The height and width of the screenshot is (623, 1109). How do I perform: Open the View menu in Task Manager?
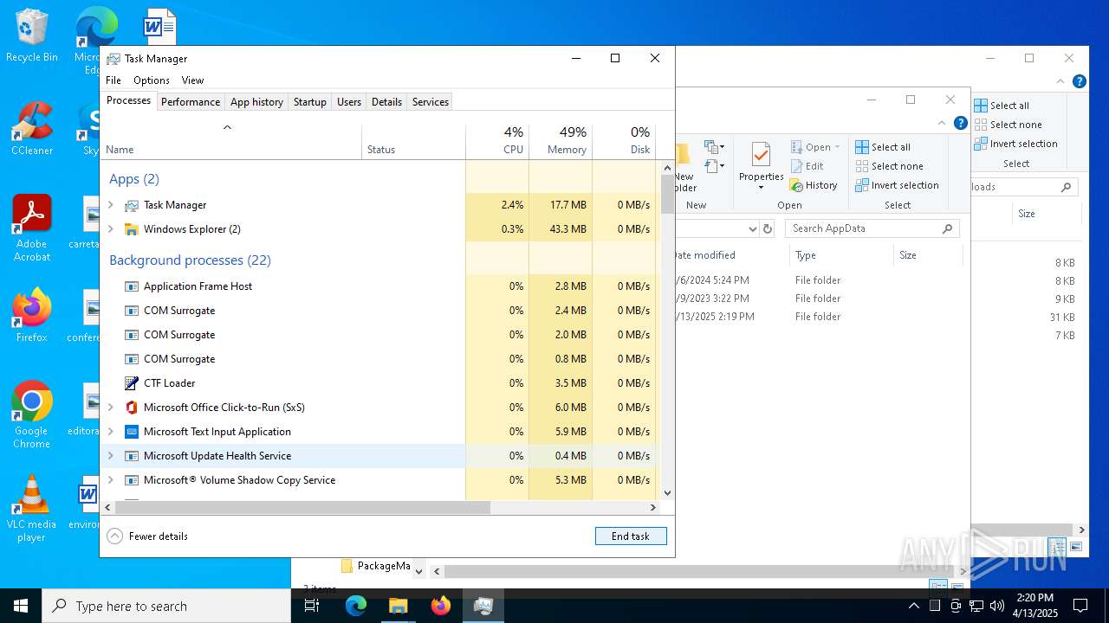[192, 80]
